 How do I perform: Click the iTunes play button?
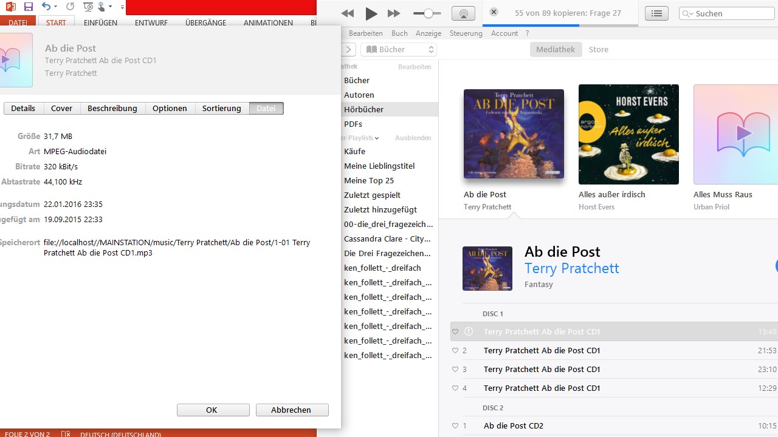371,13
